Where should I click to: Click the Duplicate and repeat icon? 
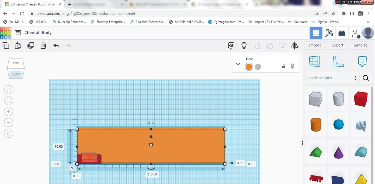31,45
